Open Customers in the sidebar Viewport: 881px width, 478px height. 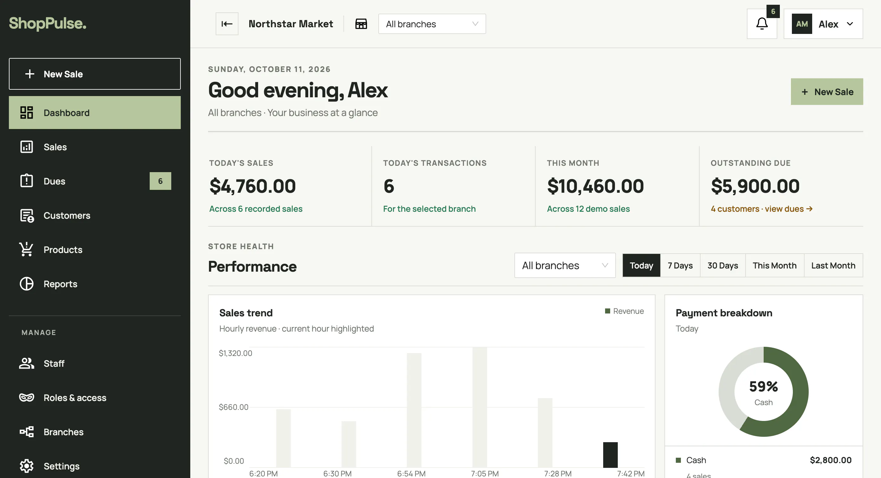95,216
